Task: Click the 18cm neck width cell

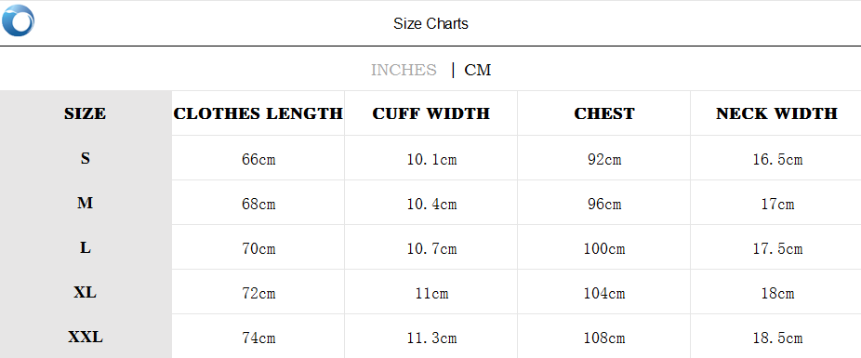Action: click(777, 293)
